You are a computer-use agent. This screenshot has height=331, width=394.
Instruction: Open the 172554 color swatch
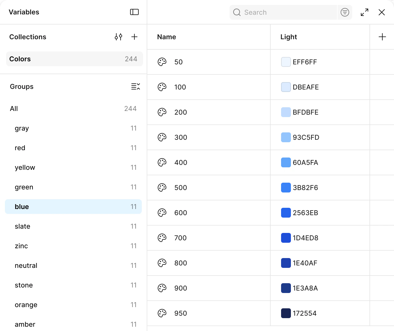(x=286, y=313)
